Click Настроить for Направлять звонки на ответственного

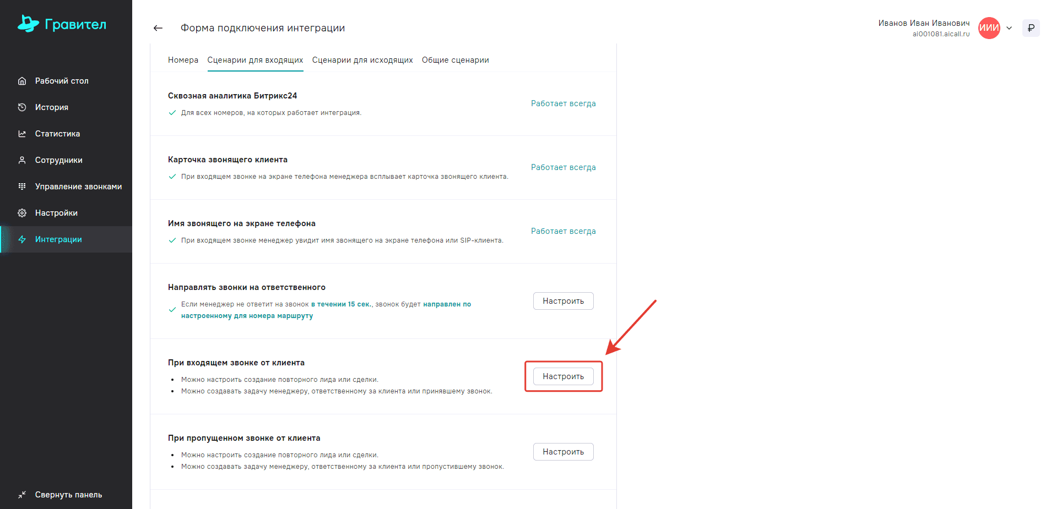point(563,301)
